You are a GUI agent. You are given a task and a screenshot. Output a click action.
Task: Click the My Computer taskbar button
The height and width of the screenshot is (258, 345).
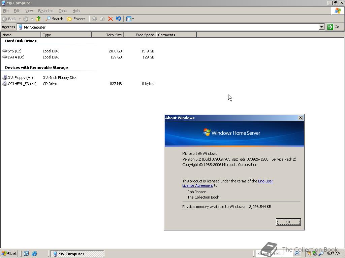tap(77, 254)
